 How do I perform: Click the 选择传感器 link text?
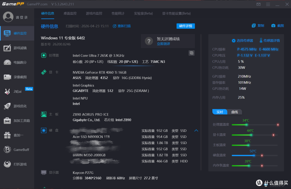pos(245,41)
